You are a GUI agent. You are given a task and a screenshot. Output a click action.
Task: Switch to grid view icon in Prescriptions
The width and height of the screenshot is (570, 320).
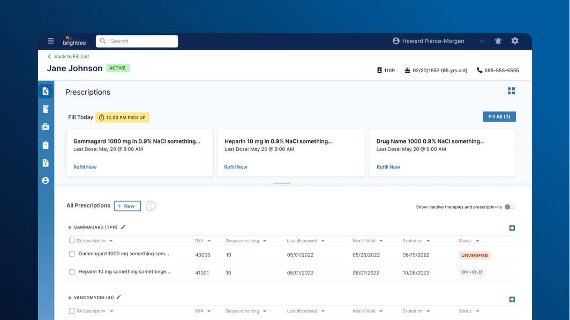coord(512,91)
